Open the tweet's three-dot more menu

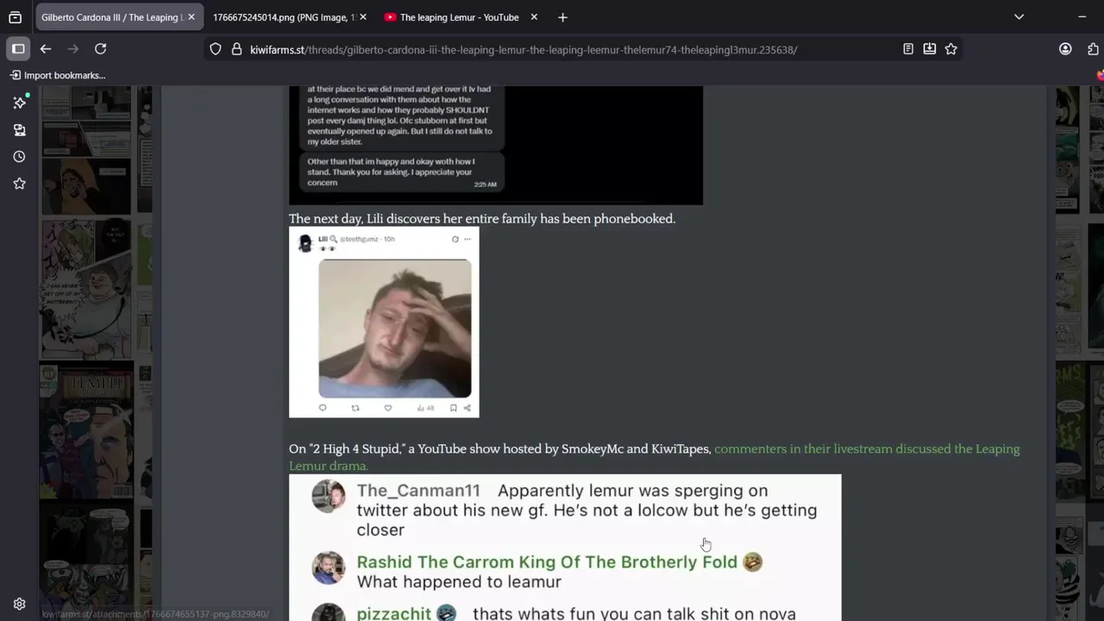467,239
